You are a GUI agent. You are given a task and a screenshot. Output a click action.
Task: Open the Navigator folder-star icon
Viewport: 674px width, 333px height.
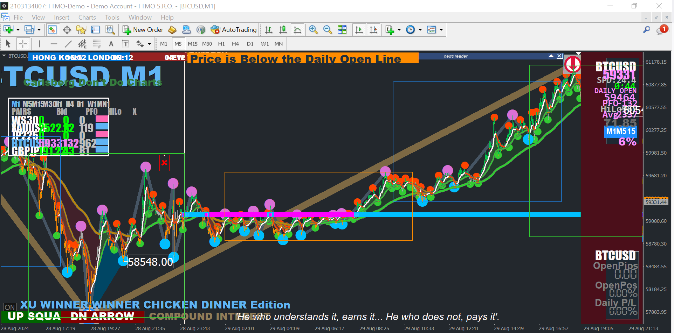click(81, 30)
